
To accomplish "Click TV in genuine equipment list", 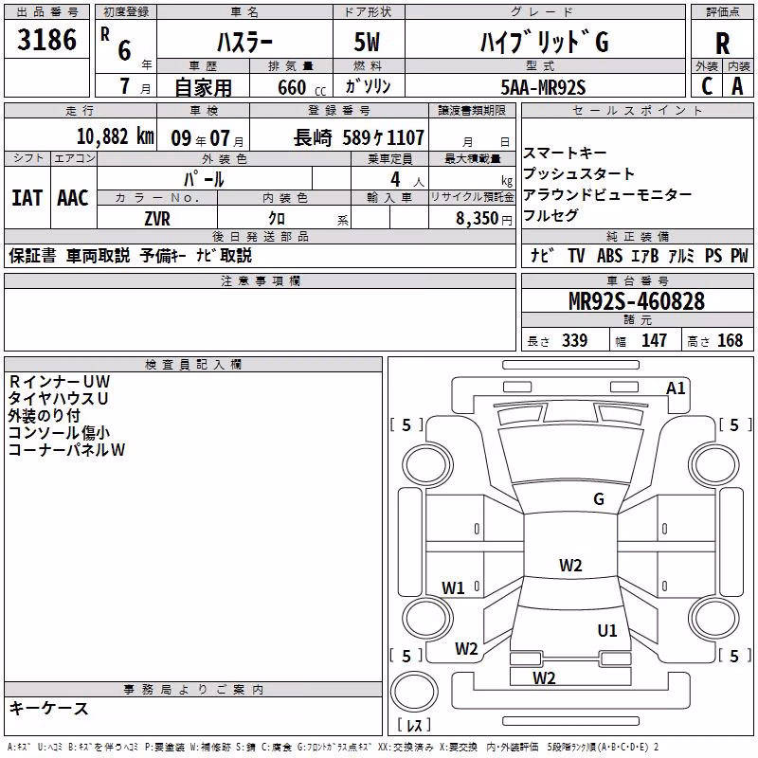I will (x=576, y=255).
